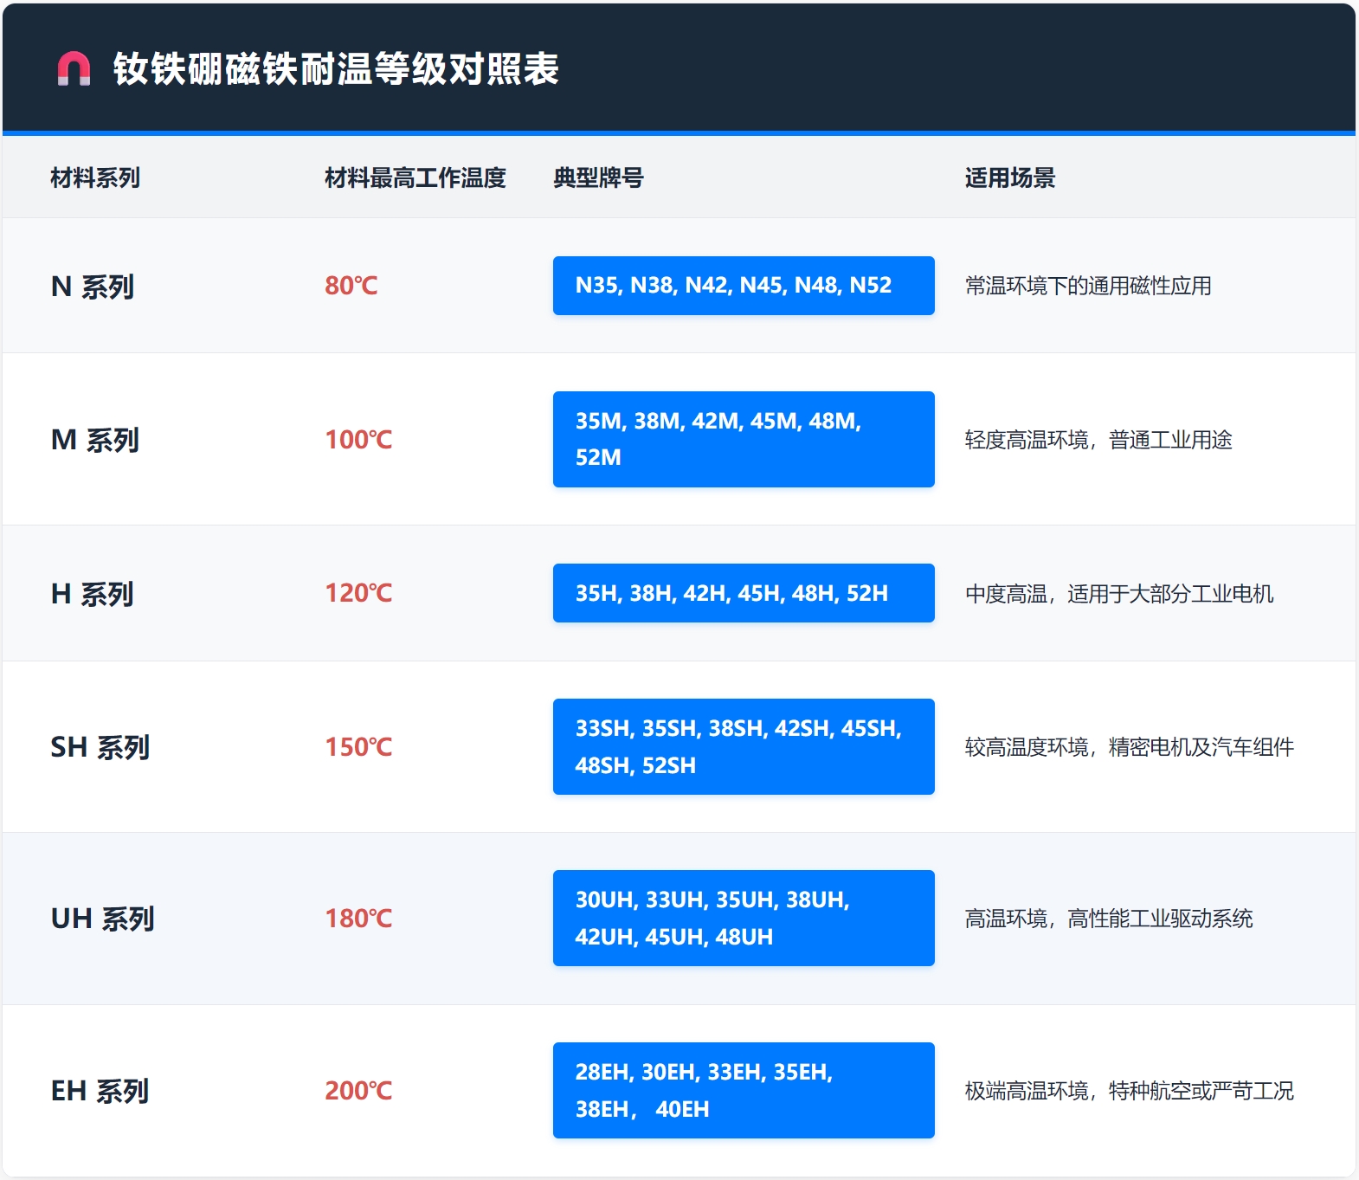Click the EH 系列 row label

coord(100,1091)
